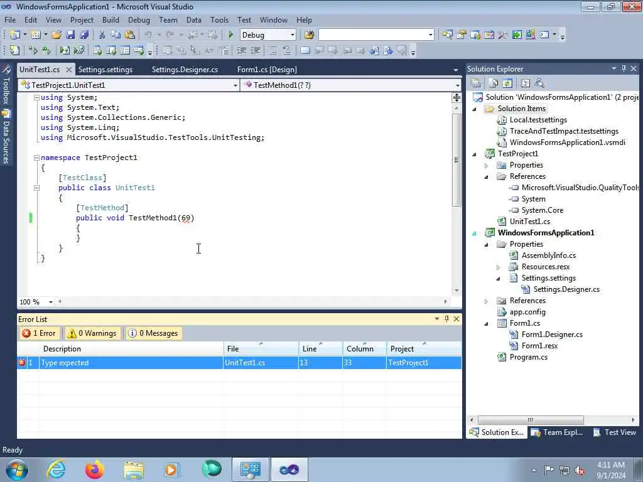This screenshot has height=482, width=643.
Task: Toggle the 0 Messages filter button
Action: pos(154,333)
